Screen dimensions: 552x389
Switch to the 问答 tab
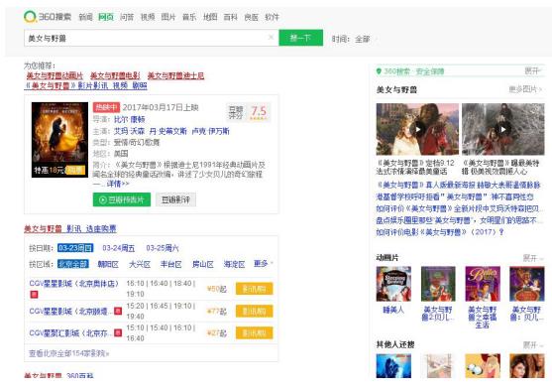point(127,17)
